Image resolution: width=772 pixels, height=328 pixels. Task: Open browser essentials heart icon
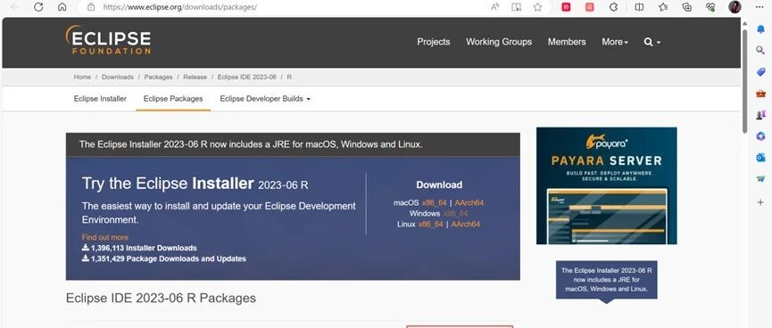tap(710, 7)
